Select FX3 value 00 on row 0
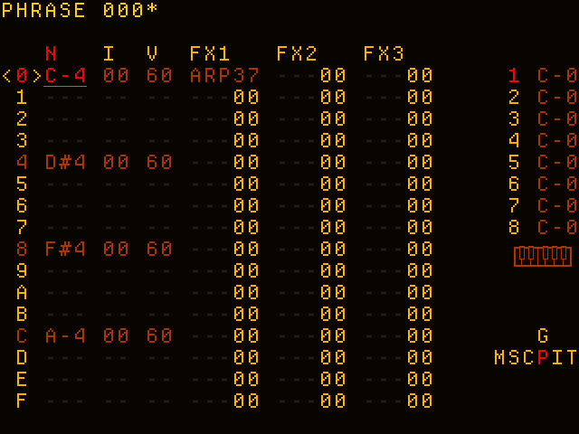The height and width of the screenshot is (434, 579). [x=420, y=76]
